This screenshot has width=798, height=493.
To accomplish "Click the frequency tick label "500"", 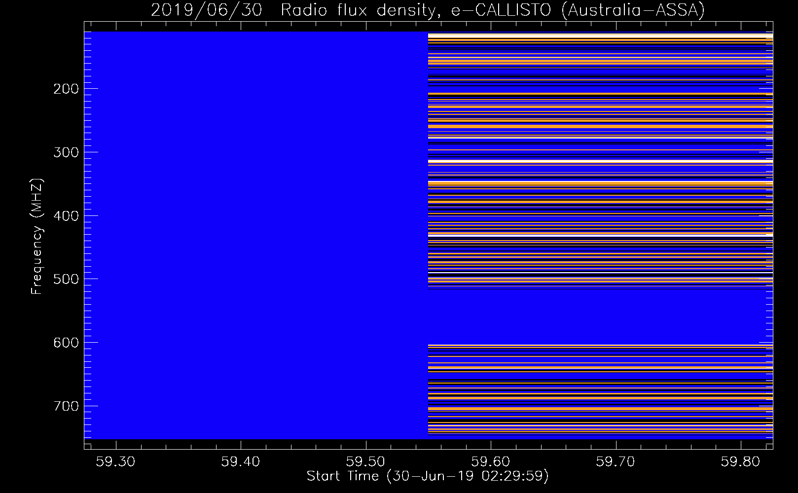I will (66, 279).
